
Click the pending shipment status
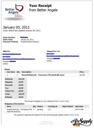(40, 110)
